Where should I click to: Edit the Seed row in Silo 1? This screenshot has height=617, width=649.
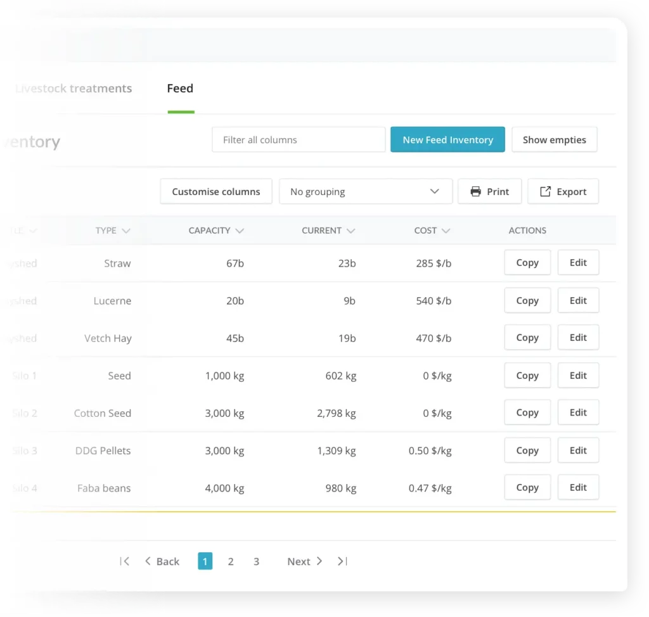pos(578,376)
